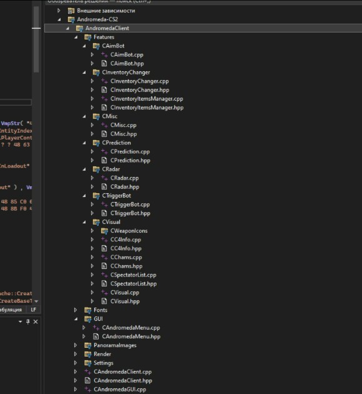Select CSpectatorList.cpp file
The height and width of the screenshot is (394, 362).
click(134, 275)
